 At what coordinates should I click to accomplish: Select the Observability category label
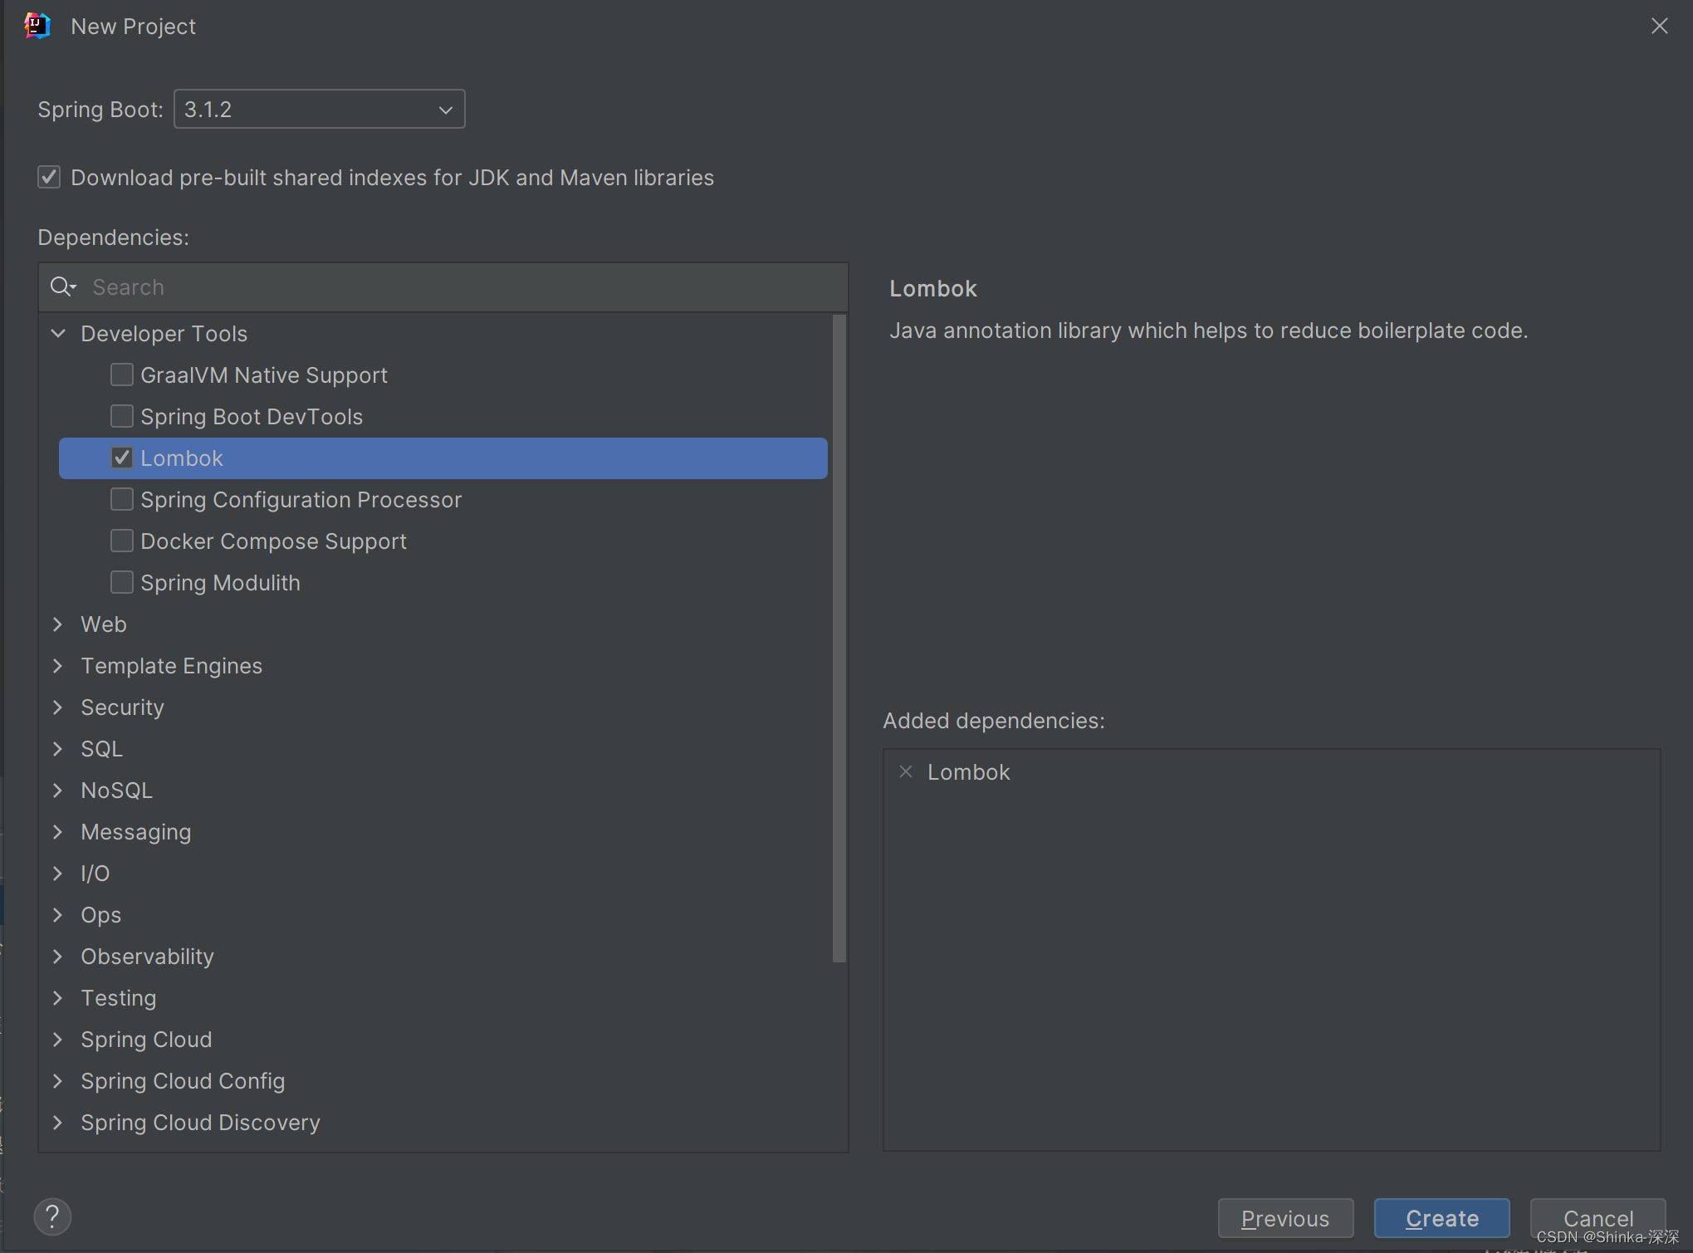[147, 957]
